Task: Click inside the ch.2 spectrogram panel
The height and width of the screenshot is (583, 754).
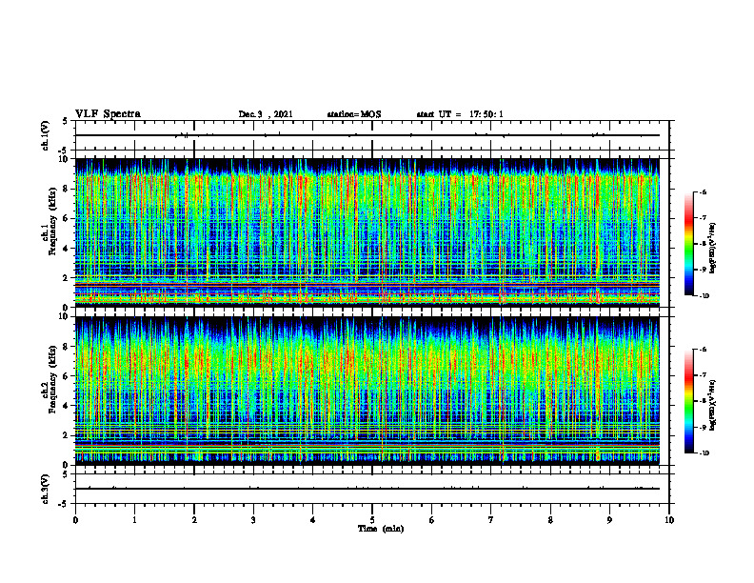Action: [367, 391]
